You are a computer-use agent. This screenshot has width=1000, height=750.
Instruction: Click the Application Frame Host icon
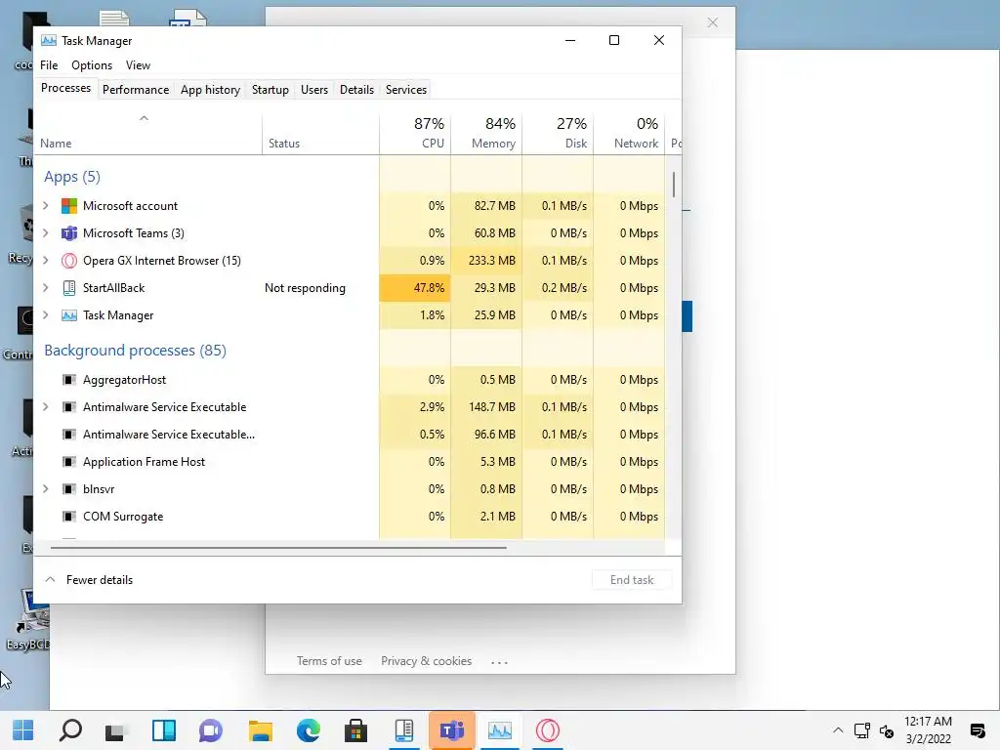[x=69, y=462]
